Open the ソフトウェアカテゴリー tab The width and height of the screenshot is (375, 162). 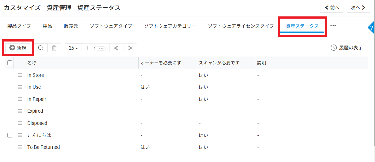pyautogui.click(x=170, y=26)
